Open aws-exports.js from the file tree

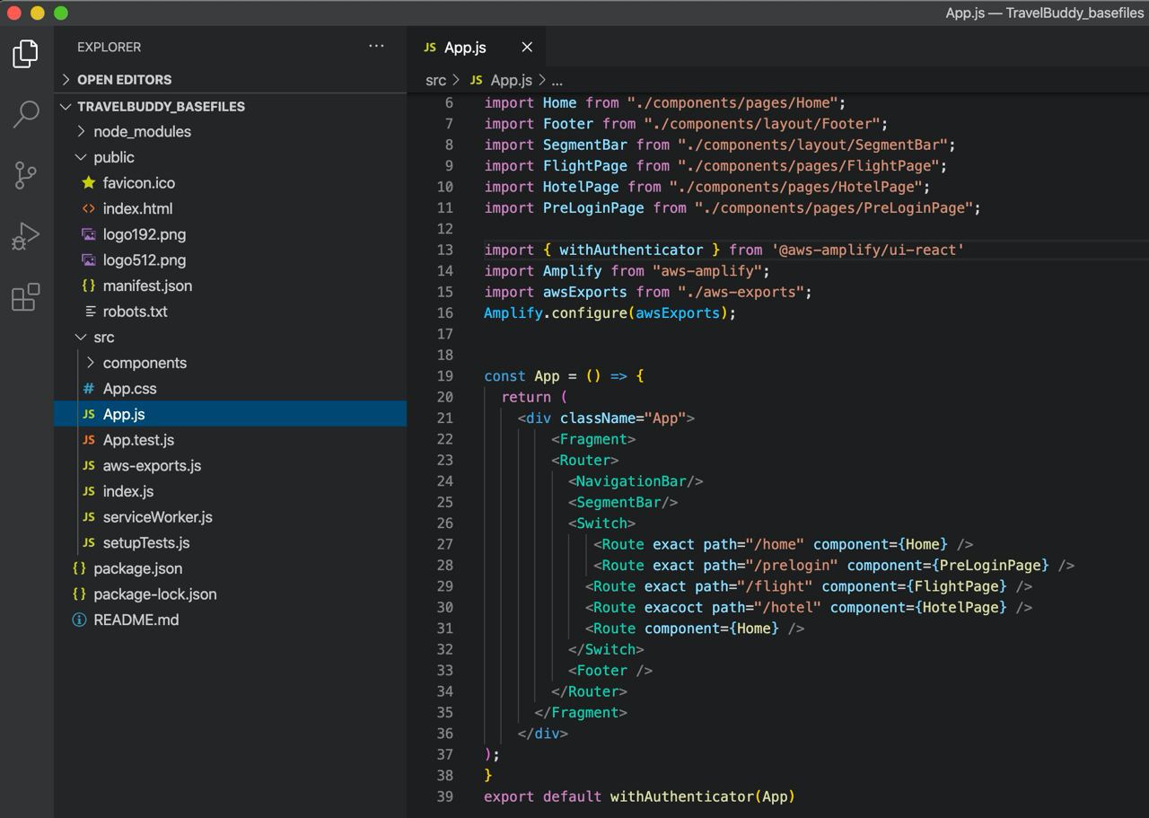152,466
